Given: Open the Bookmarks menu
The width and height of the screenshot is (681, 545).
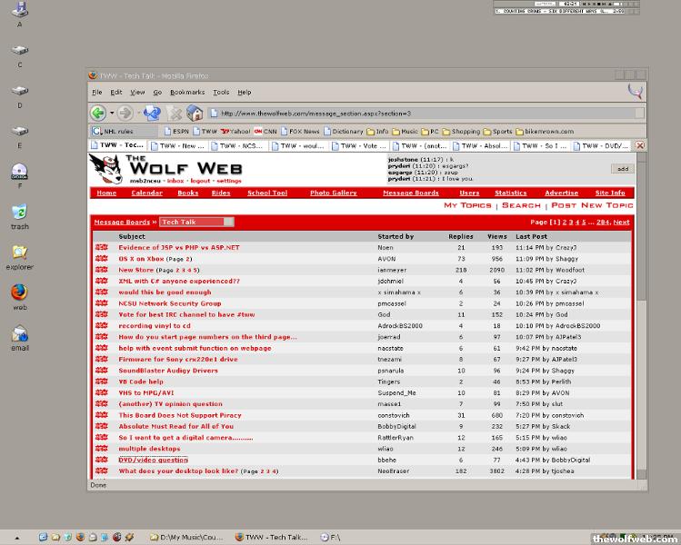Looking at the screenshot, I should [x=186, y=92].
